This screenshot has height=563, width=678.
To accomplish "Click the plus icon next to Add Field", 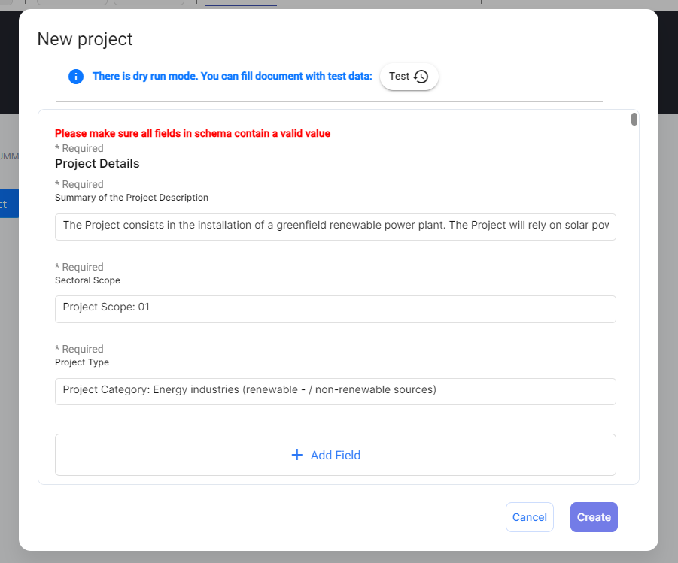I will coord(297,455).
